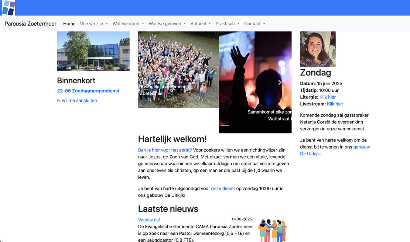The height and width of the screenshot is (242, 410).
Task: Click Ik wil me aansluiten link
Action: tap(77, 100)
